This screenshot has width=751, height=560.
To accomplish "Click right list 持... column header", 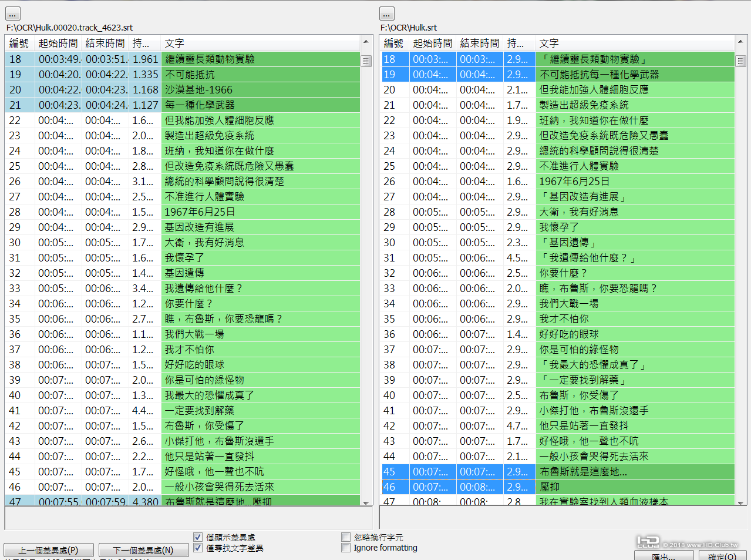I will click(x=519, y=43).
